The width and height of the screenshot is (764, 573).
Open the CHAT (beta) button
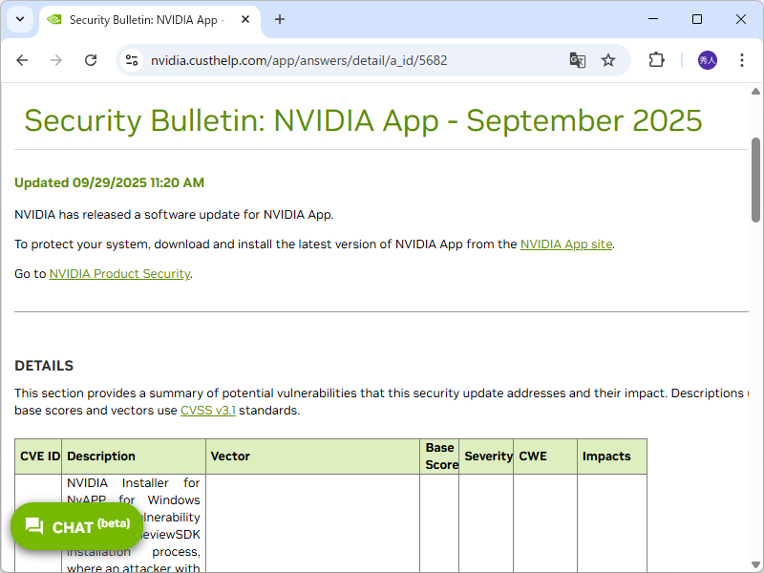point(76,526)
